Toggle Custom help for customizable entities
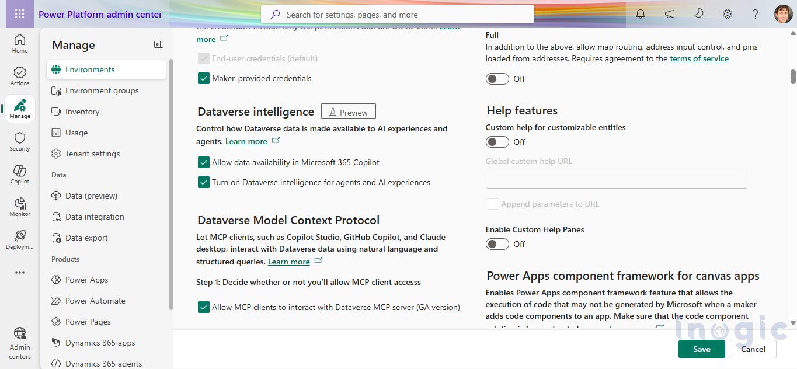This screenshot has width=797, height=369. pyautogui.click(x=497, y=142)
